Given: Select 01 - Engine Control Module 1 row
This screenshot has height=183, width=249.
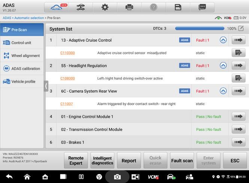Looking at the screenshot, I should pos(147,116).
